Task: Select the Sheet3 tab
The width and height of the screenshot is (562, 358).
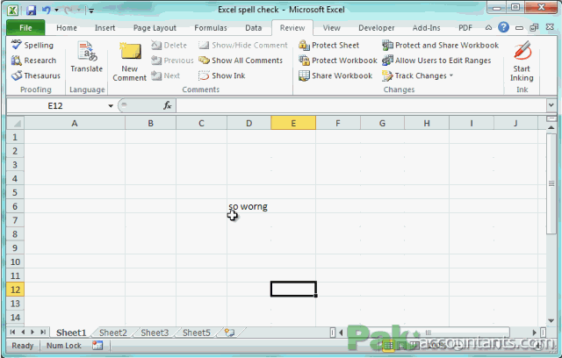Action: (155, 333)
